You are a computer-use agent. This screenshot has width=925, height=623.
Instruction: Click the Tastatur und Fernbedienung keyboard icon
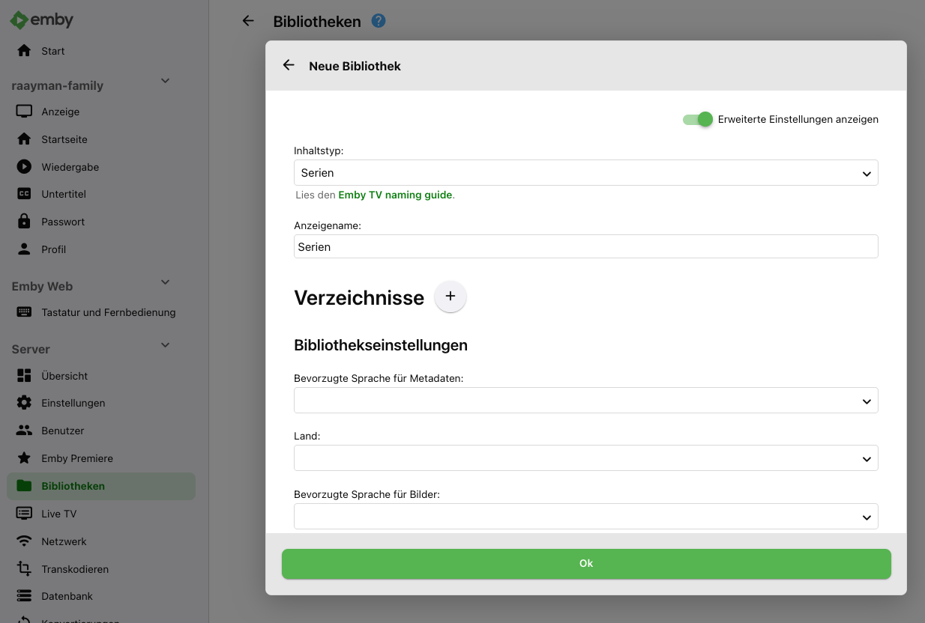[24, 312]
